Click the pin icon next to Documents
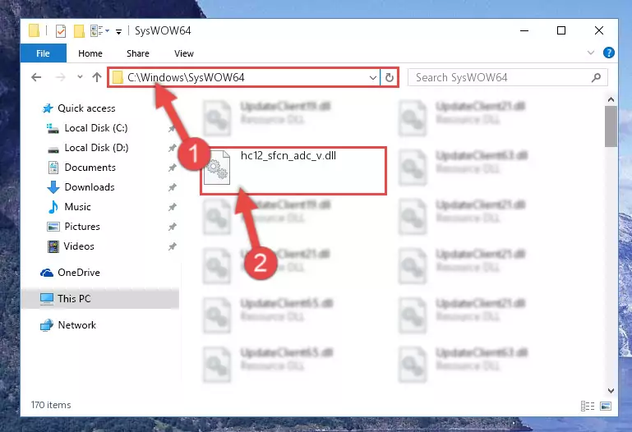This screenshot has width=632, height=432. (173, 168)
